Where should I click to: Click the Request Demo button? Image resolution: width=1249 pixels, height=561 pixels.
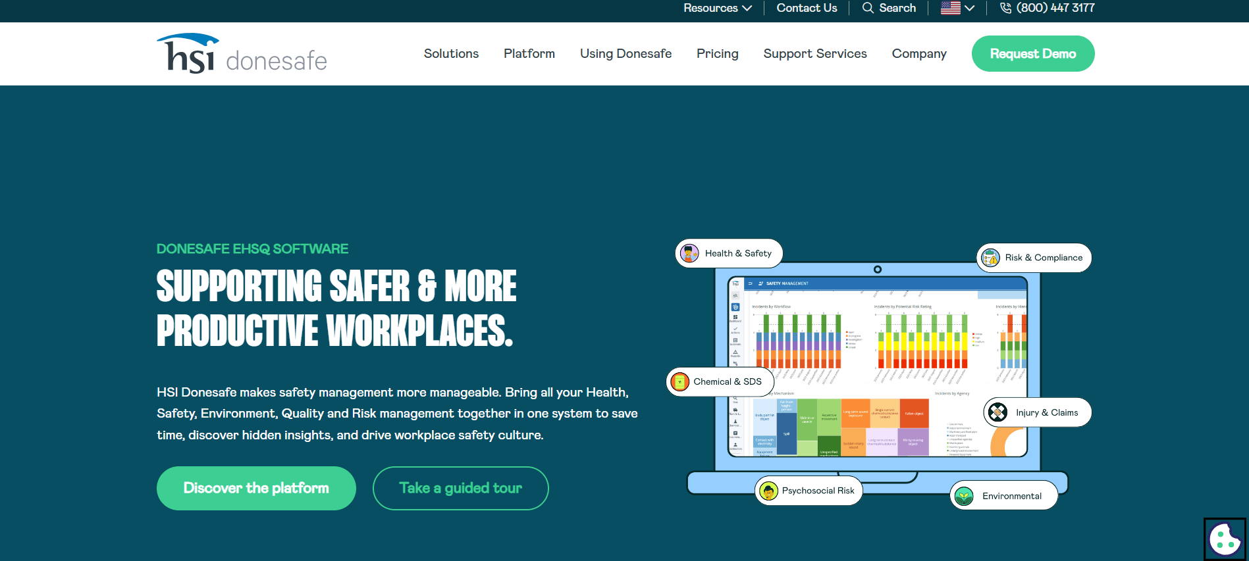(x=1033, y=53)
